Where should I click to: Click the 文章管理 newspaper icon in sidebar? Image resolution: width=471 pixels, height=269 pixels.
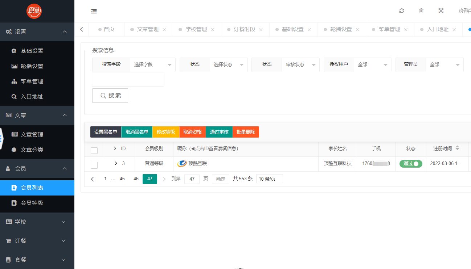pyautogui.click(x=15, y=134)
